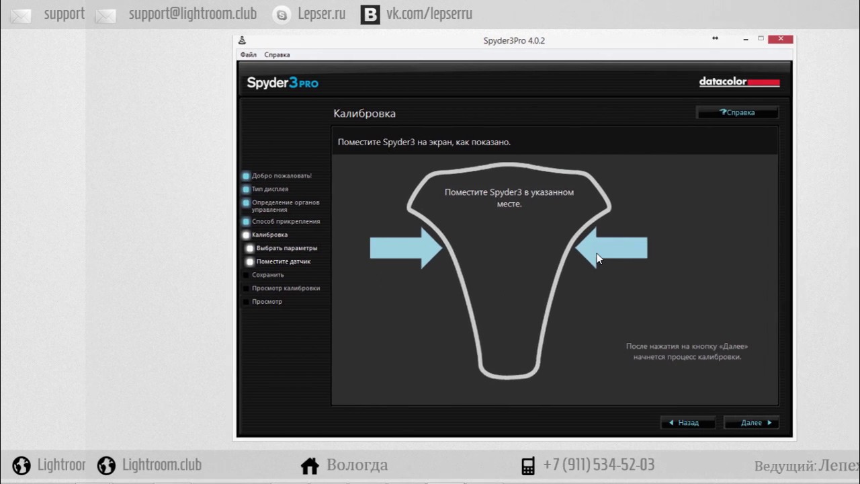Viewport: 860px width, 484px height.
Task: Select substep Поместите датчик
Action: coord(278,261)
